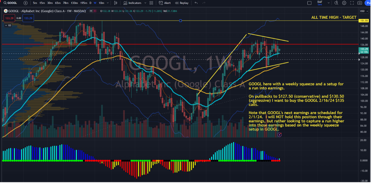
Task: Open chart settings gear
Action: (x=344, y=3)
